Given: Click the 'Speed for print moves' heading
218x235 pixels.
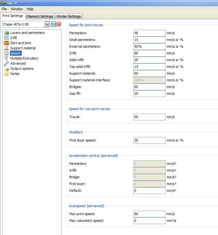Looking at the screenshot, I should pos(86,25).
